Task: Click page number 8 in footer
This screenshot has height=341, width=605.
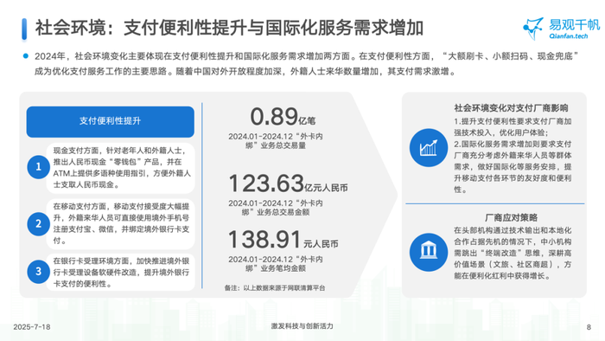Action: tap(589, 327)
